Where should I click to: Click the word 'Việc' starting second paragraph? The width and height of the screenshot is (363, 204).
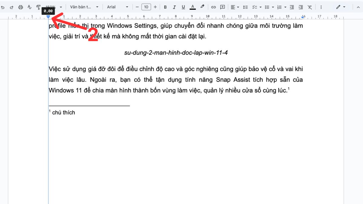[x=55, y=69]
